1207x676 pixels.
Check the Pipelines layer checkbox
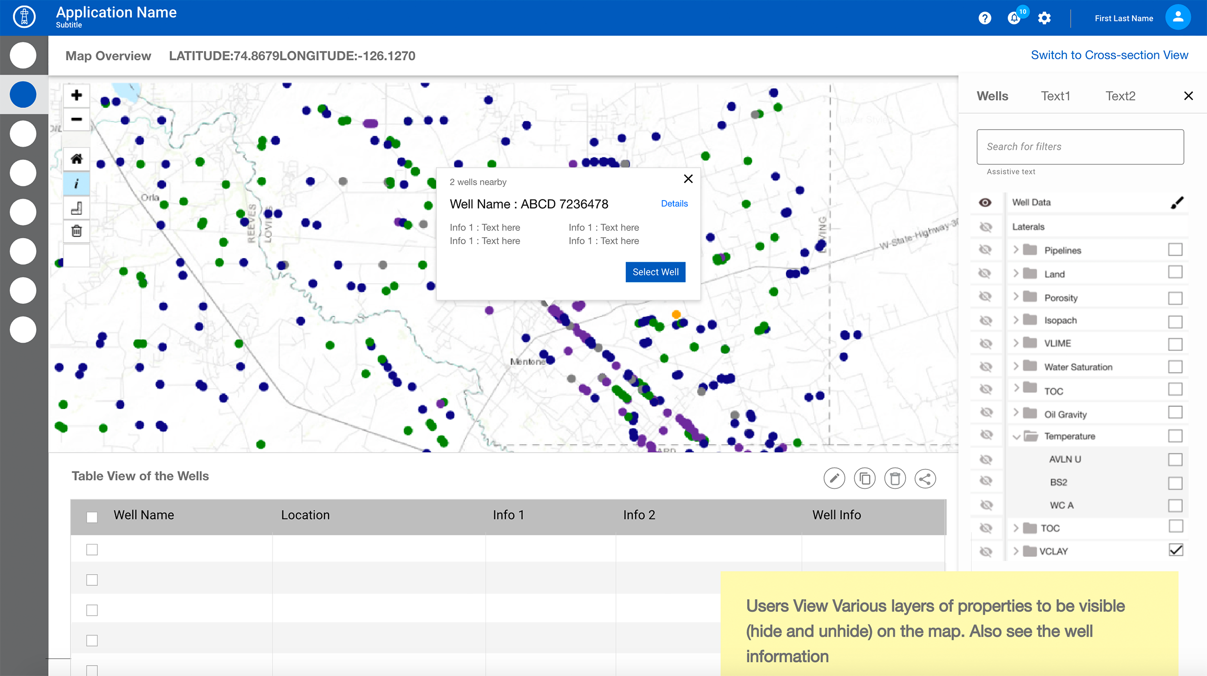(x=1175, y=250)
